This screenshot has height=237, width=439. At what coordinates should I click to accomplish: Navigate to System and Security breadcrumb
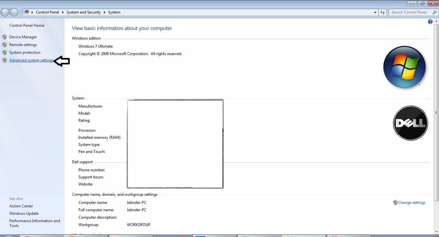(x=83, y=12)
